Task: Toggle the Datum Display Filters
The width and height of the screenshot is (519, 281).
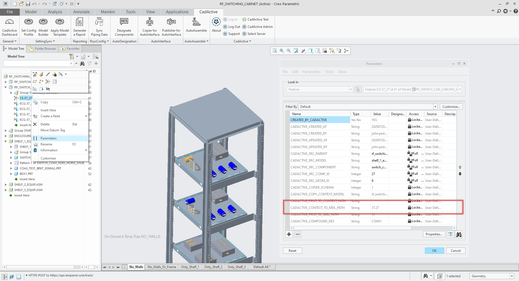Action: [x=332, y=51]
